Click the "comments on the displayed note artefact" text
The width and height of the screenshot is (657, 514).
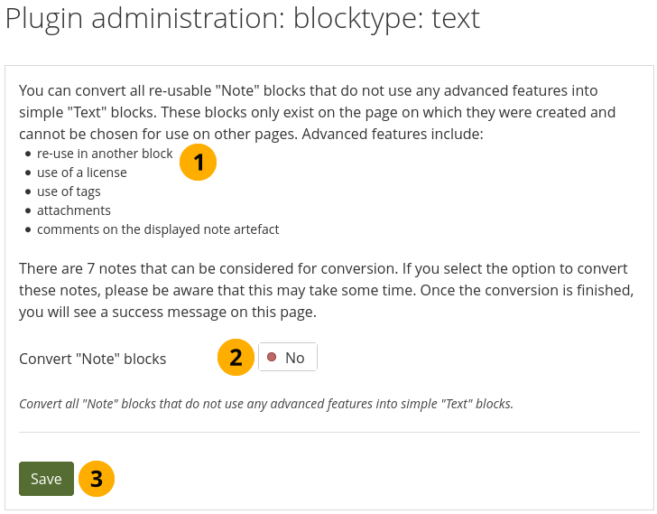(x=158, y=229)
